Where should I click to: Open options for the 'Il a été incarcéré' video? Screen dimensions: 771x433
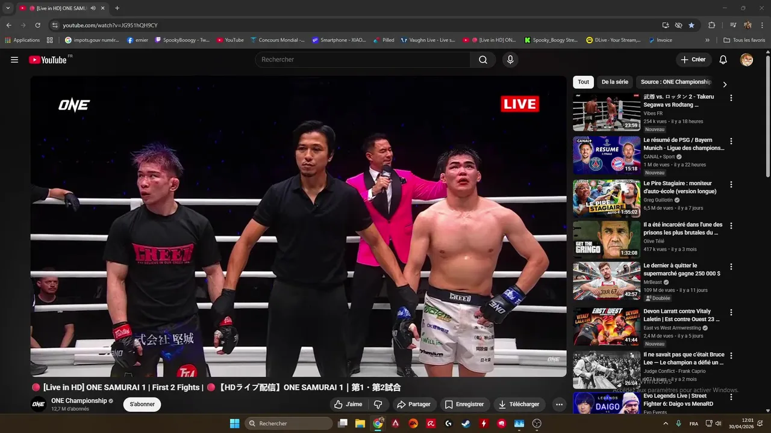point(731,226)
